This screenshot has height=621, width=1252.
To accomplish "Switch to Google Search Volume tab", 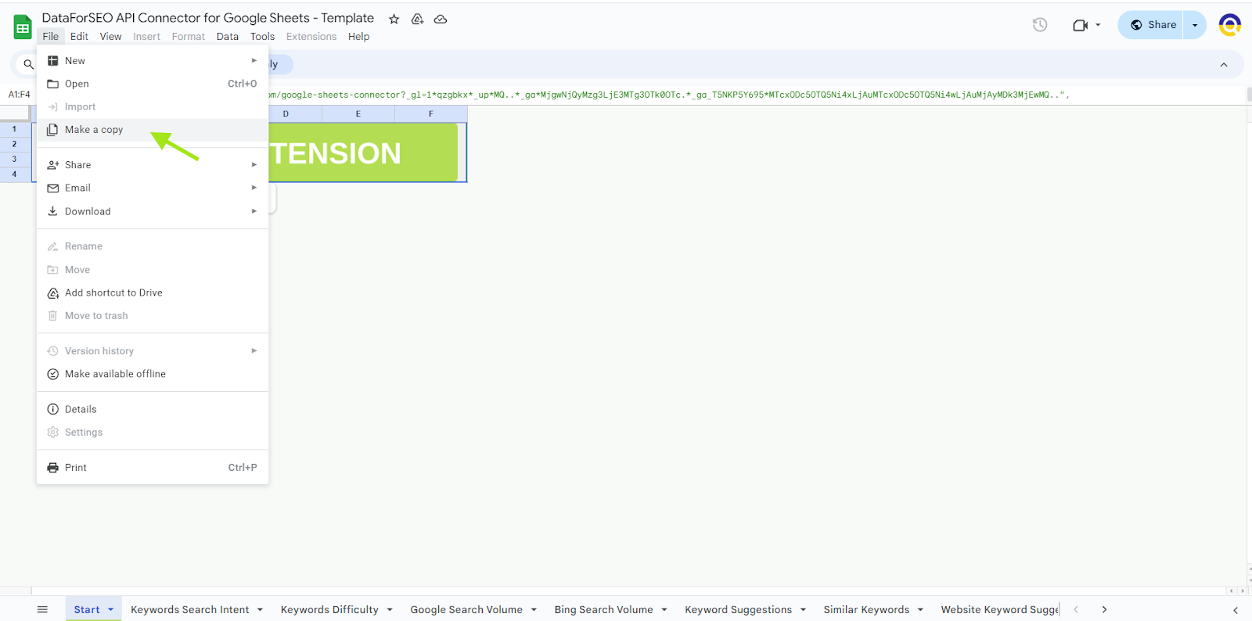I will coord(466,610).
